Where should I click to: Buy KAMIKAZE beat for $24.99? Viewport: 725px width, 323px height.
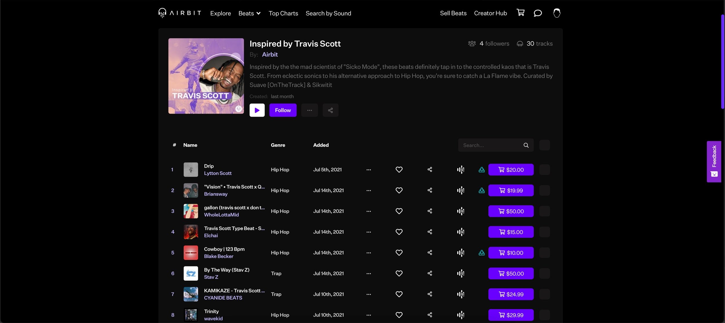pos(511,294)
